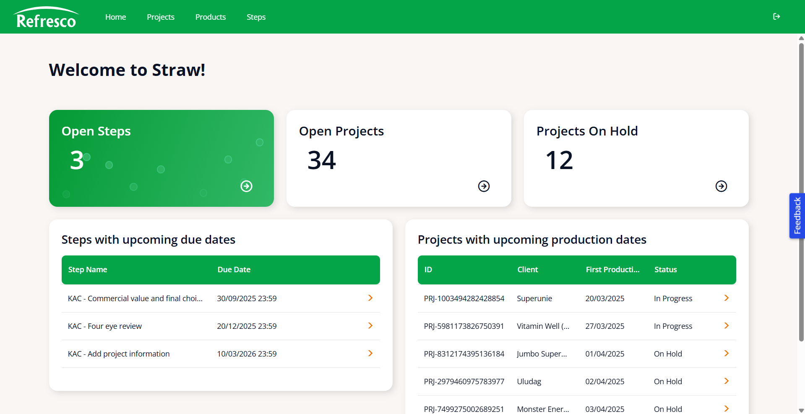The height and width of the screenshot is (414, 805).
Task: Sort by the Due Date column header
Action: point(234,270)
